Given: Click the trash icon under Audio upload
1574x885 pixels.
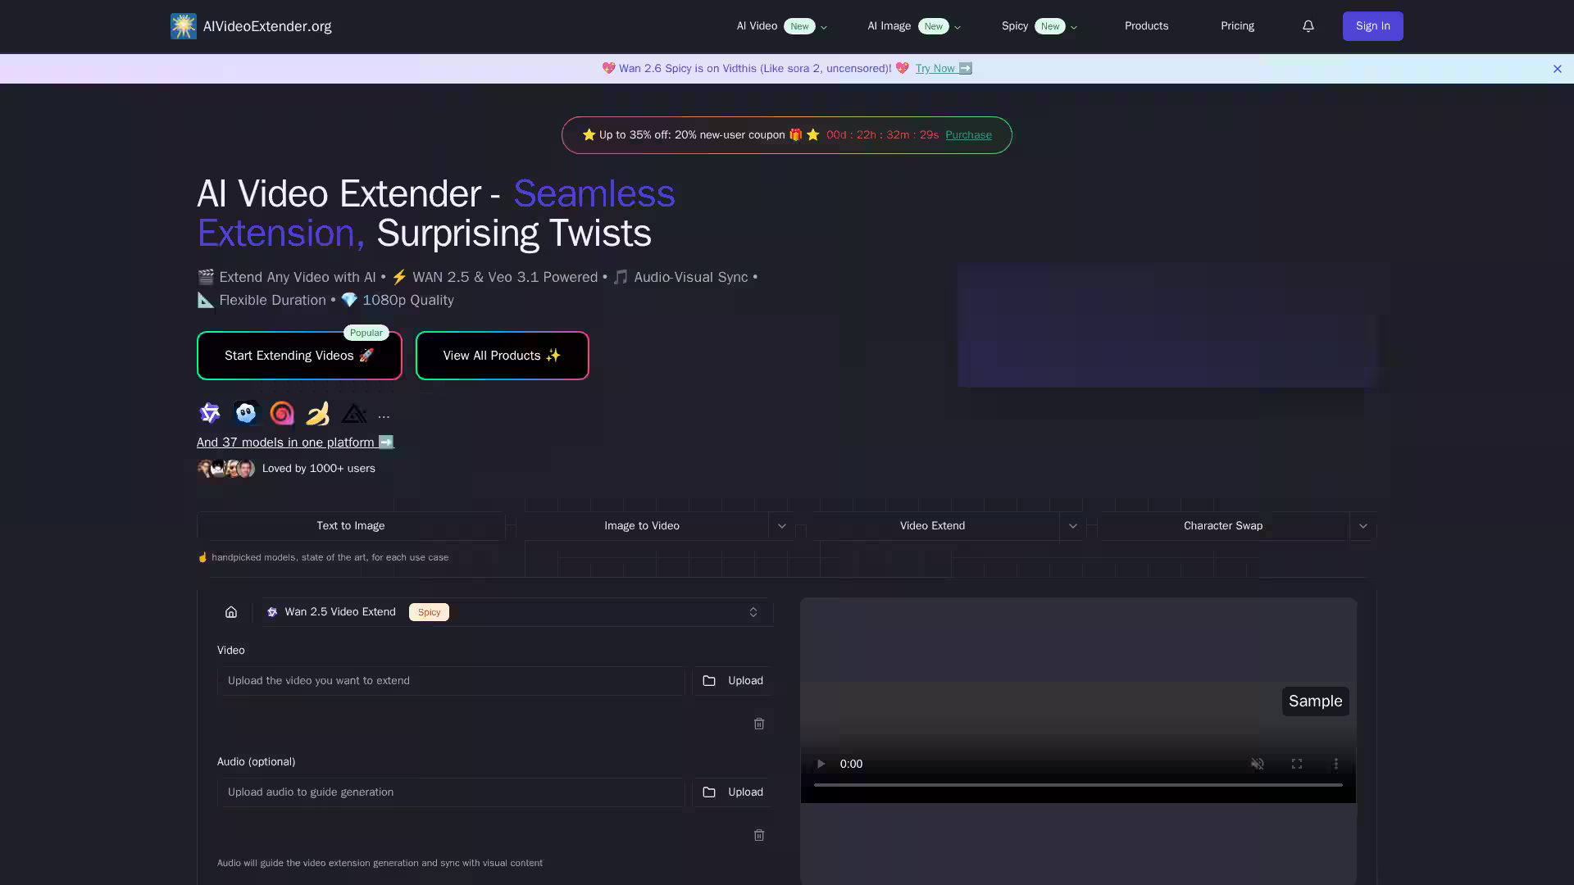Looking at the screenshot, I should [759, 835].
